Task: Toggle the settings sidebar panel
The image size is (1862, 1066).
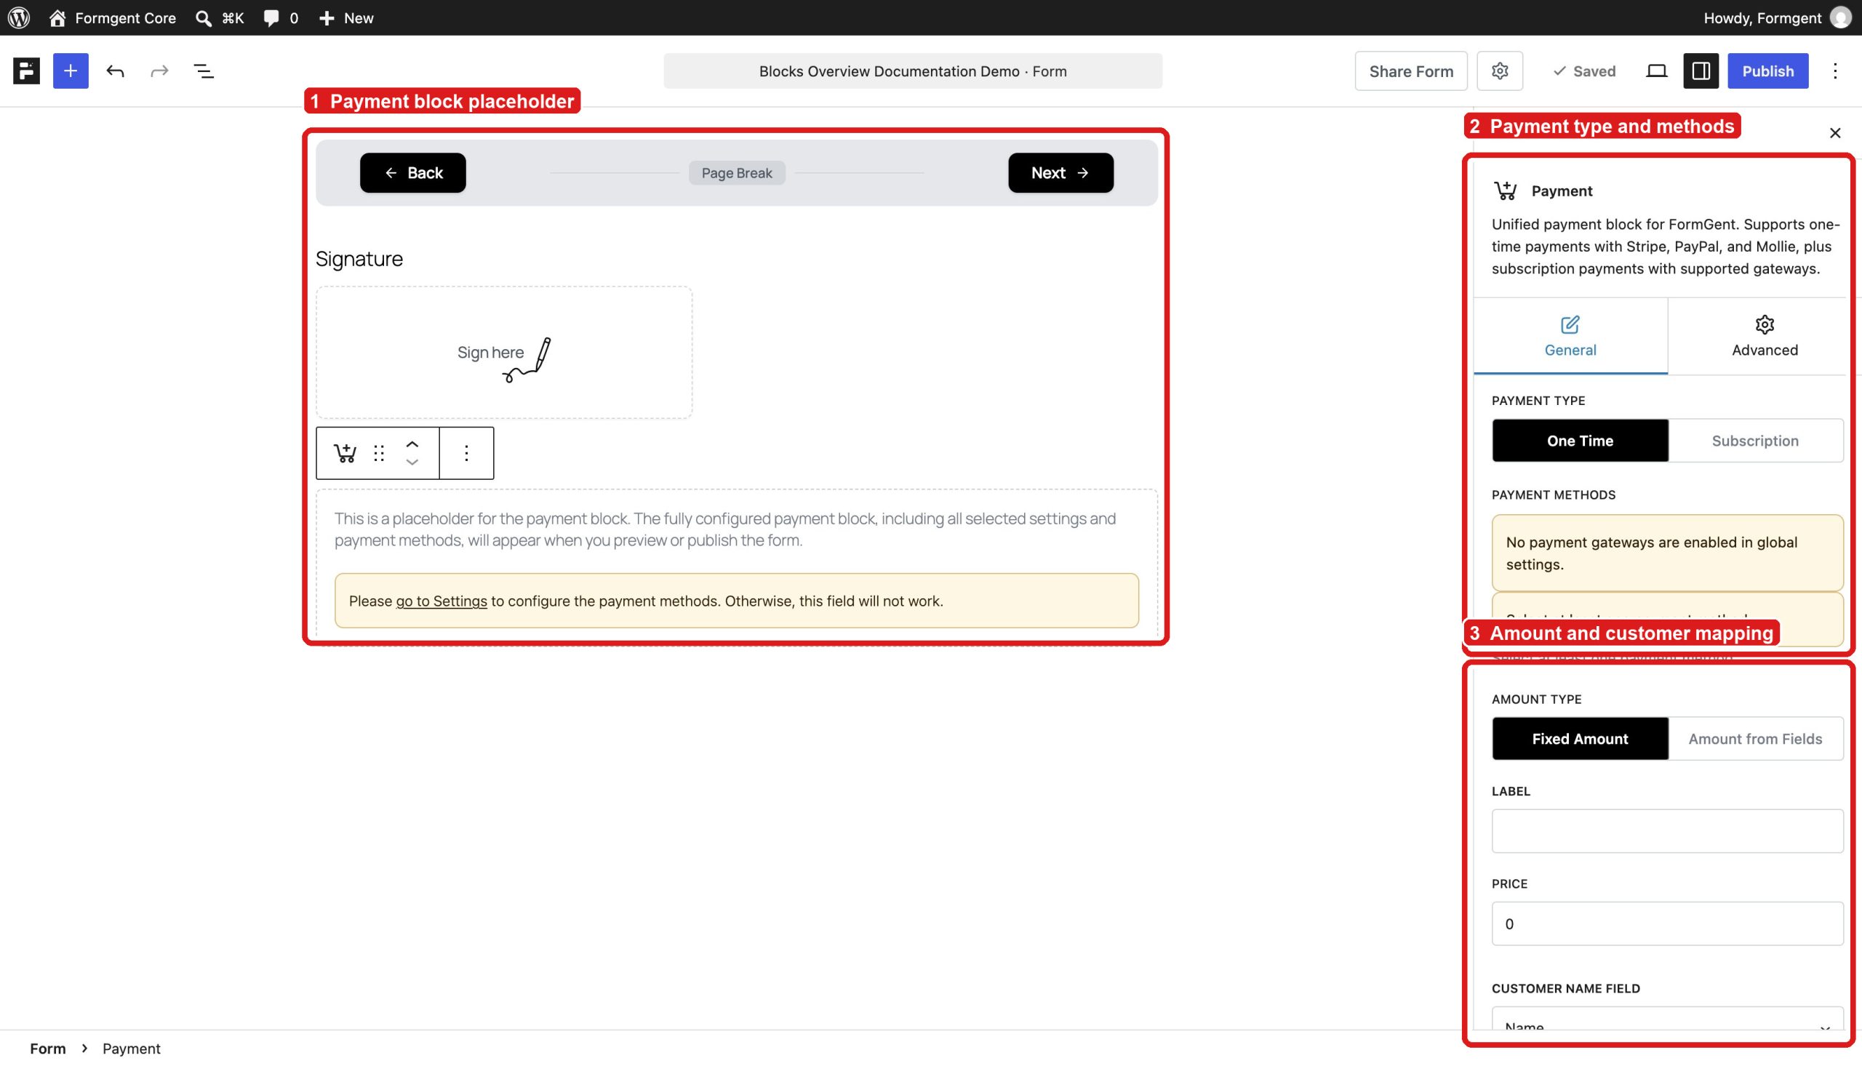Action: pyautogui.click(x=1701, y=71)
